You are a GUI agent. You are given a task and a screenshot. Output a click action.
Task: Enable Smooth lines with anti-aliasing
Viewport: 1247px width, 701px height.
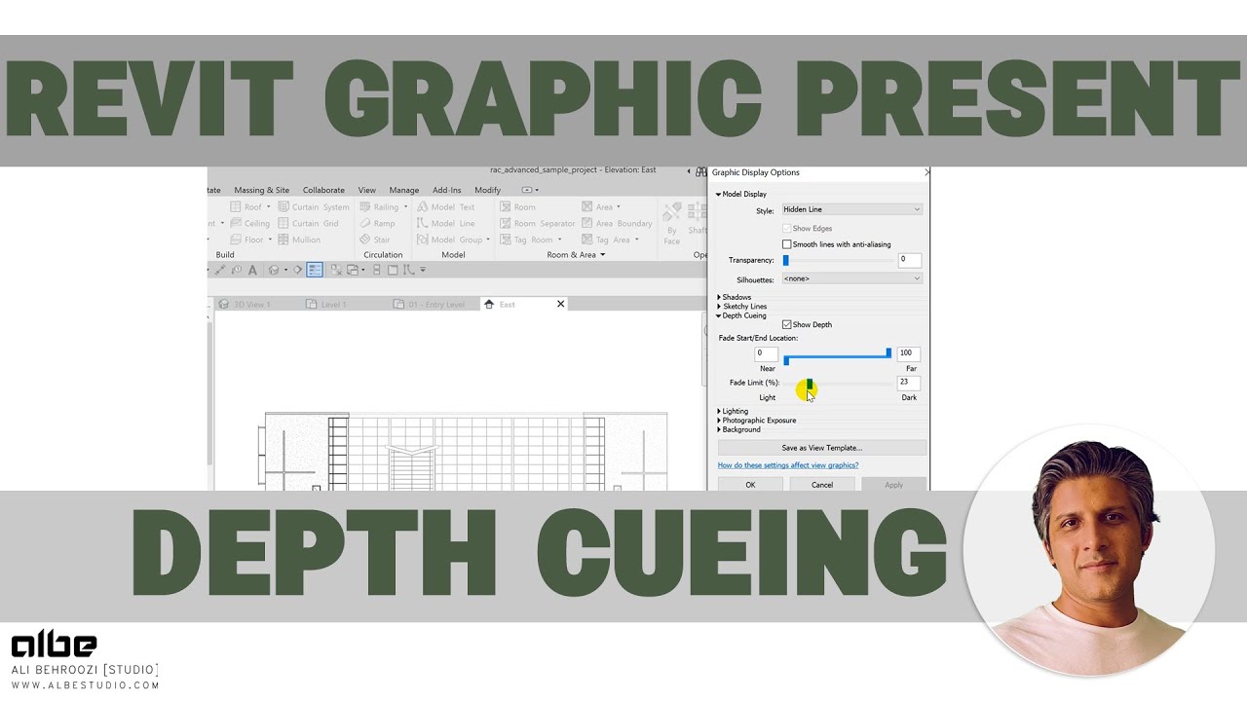coord(787,244)
